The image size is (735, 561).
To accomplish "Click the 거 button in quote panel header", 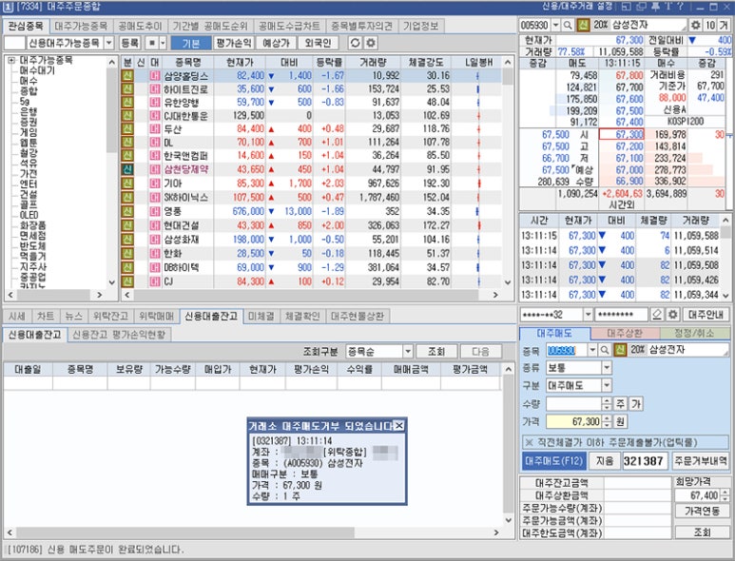I will [725, 26].
